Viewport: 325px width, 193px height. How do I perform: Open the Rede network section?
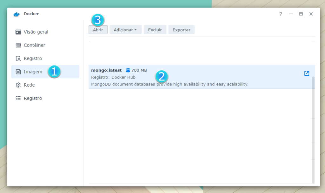[x=29, y=85]
